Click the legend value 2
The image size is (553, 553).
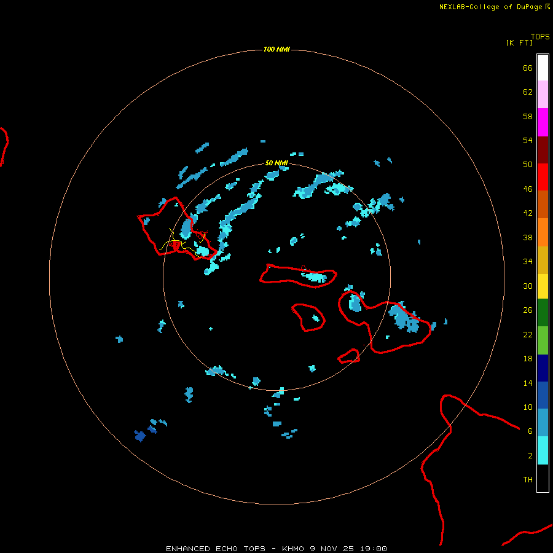(x=530, y=456)
